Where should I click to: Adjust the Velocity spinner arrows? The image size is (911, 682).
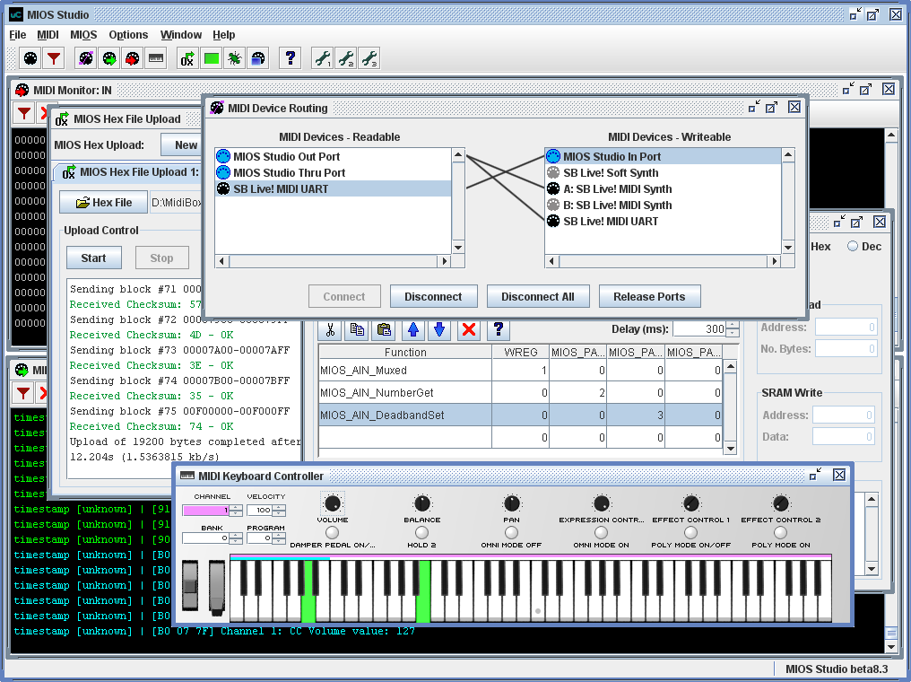[x=279, y=511]
